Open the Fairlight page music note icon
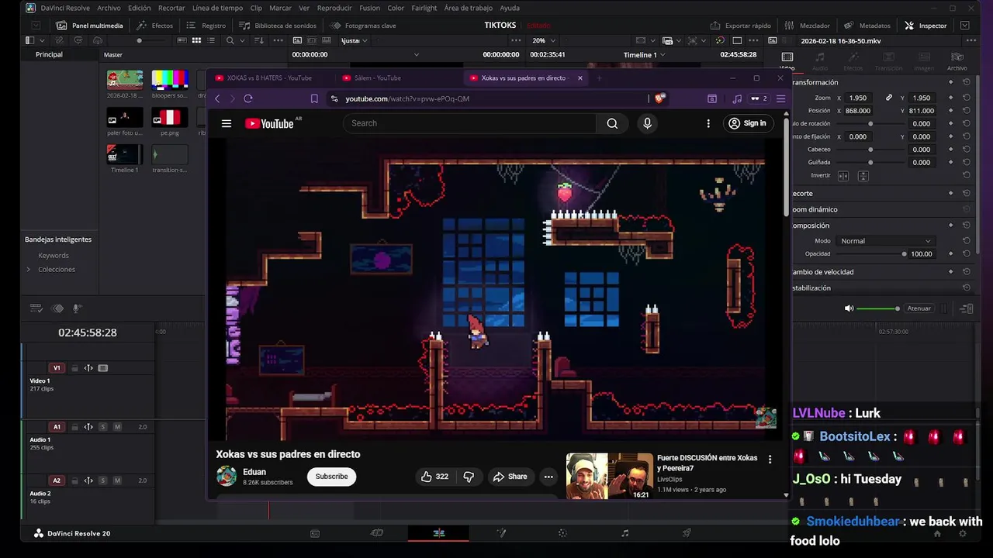 tap(625, 533)
